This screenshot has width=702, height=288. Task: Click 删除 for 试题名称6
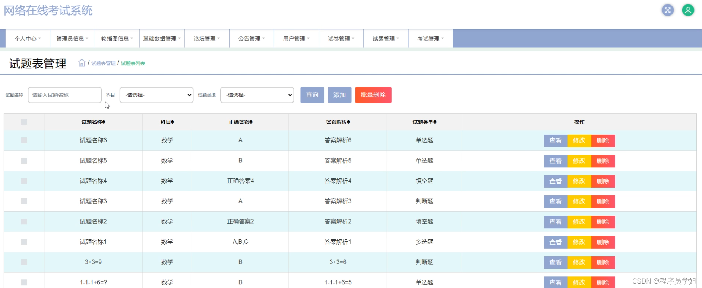tap(603, 141)
